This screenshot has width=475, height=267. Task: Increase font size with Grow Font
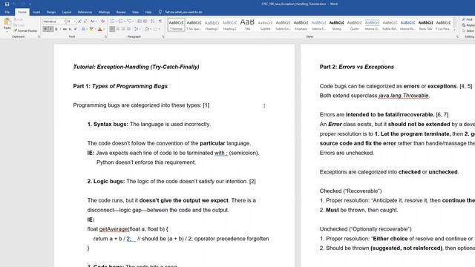(x=79, y=22)
